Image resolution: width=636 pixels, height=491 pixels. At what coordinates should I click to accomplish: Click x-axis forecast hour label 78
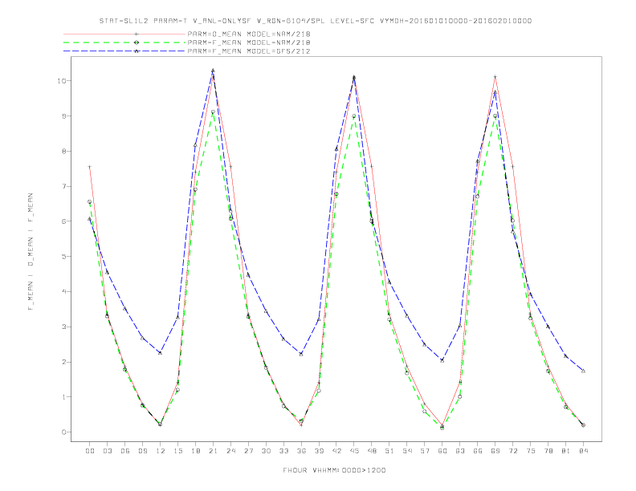[x=548, y=451]
